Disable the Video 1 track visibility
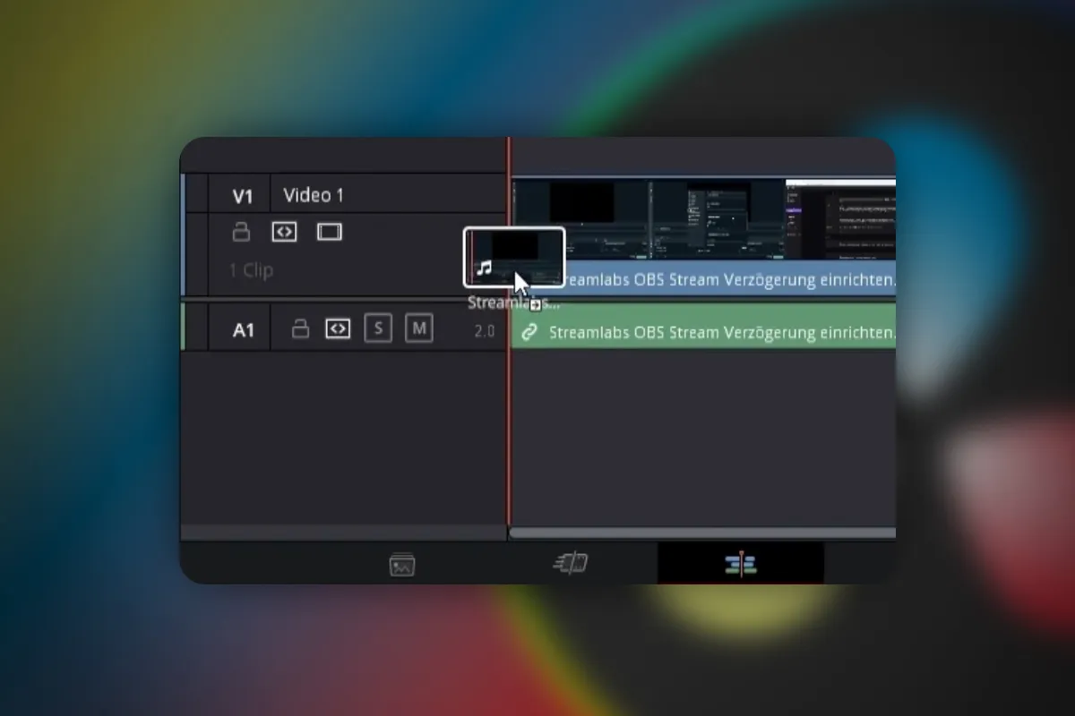 click(330, 232)
